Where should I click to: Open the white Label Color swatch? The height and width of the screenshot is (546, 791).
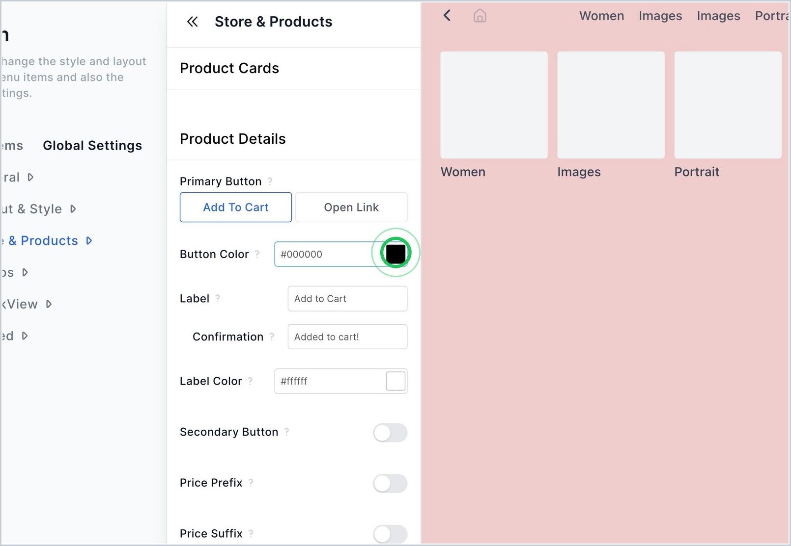pos(395,381)
